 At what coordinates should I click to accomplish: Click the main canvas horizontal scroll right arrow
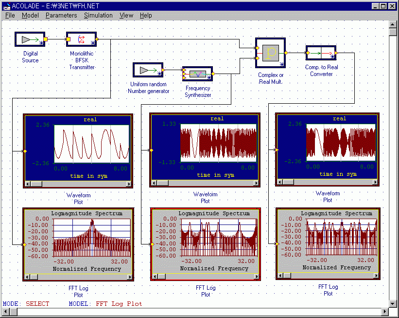point(385,311)
